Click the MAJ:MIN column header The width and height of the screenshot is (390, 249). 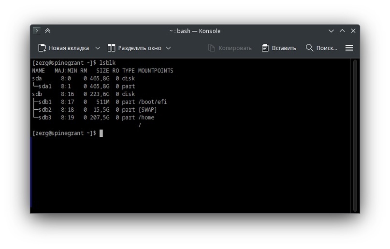(66, 71)
